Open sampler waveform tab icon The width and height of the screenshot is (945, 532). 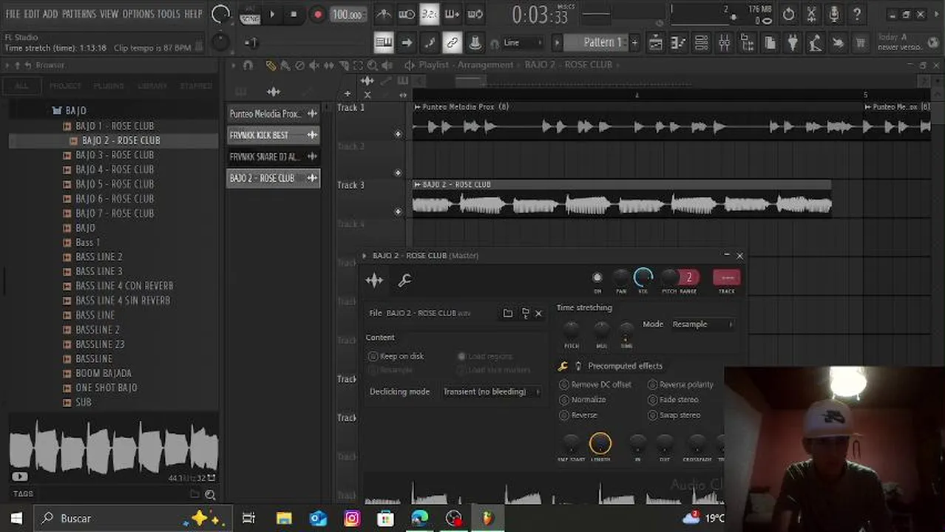click(x=374, y=280)
